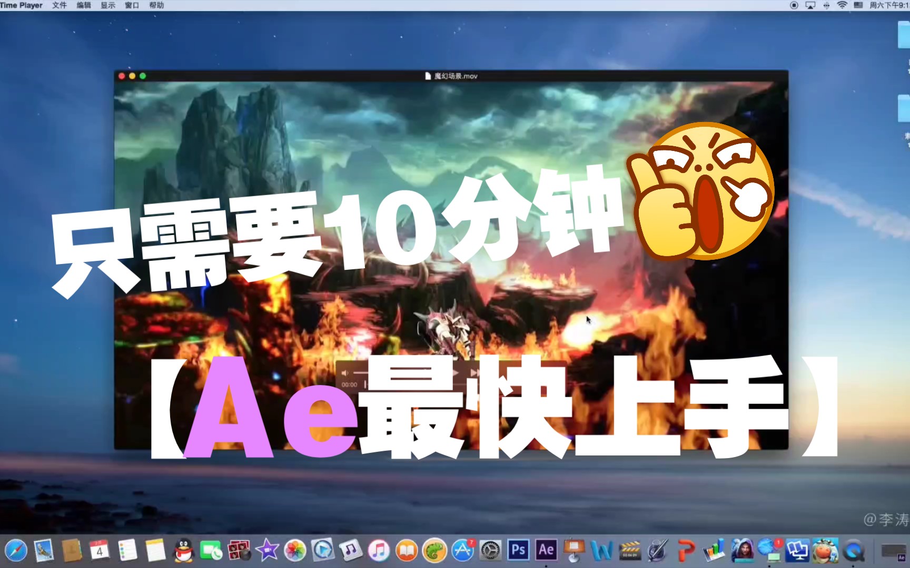Close the 魔幻场景.mov player window
Image resolution: width=910 pixels, height=568 pixels.
pyautogui.click(x=122, y=76)
